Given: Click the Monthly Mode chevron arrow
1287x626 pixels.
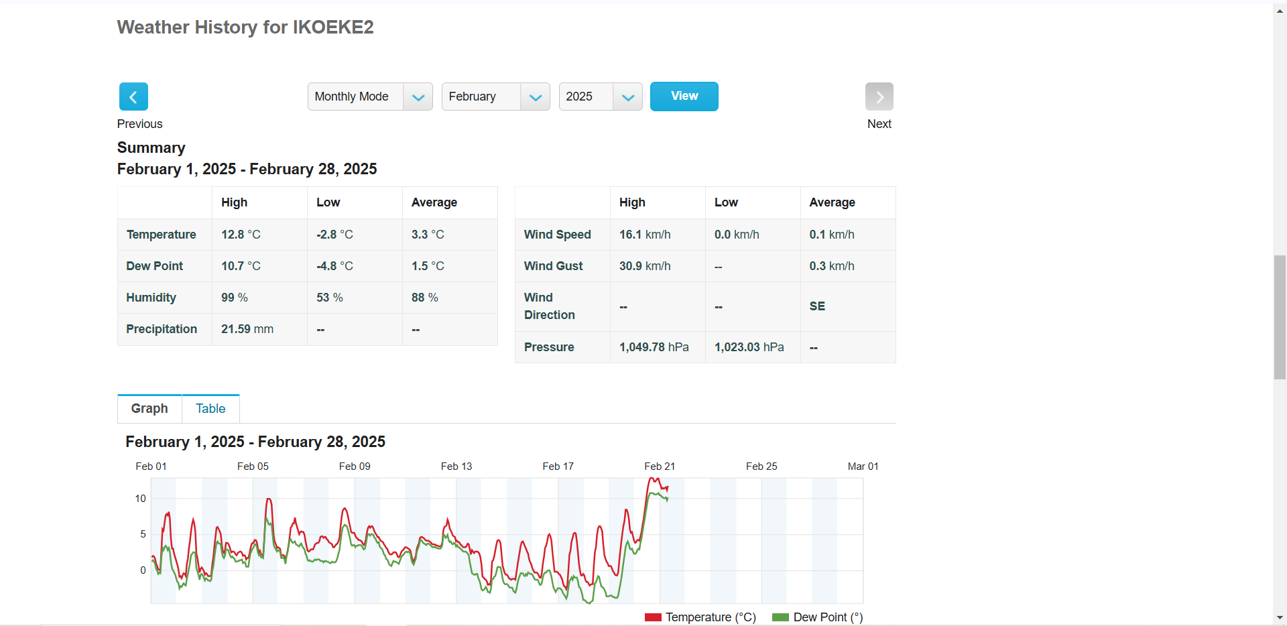Looking at the screenshot, I should [418, 97].
